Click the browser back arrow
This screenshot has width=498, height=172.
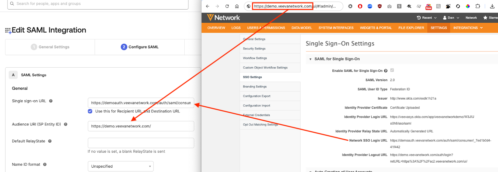(207, 6)
